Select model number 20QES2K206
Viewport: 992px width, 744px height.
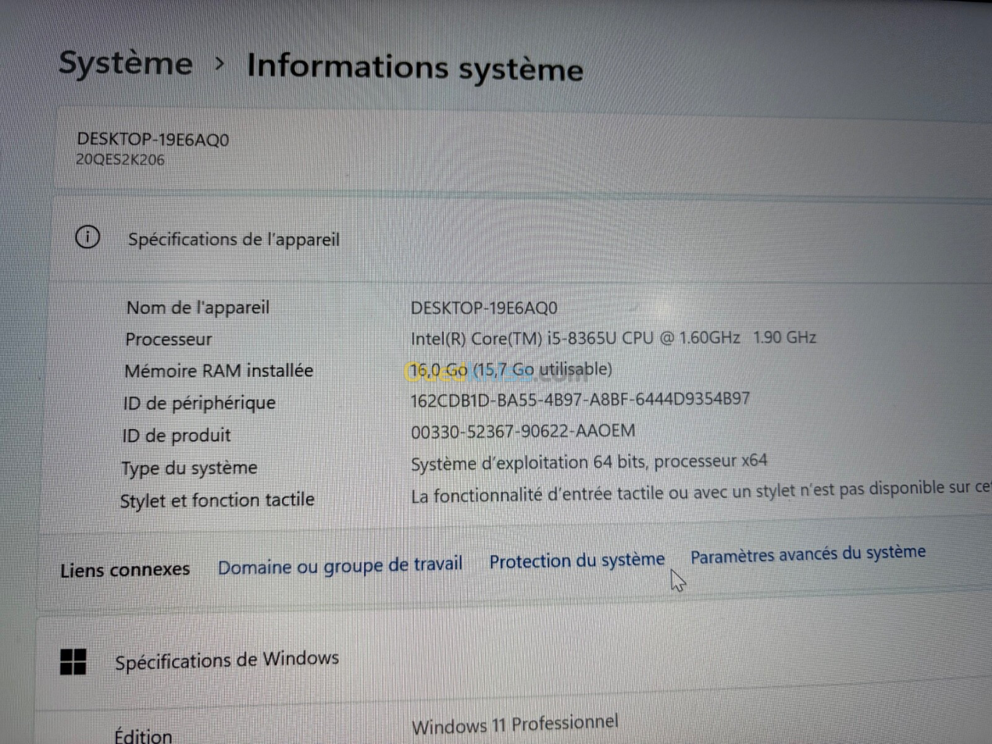tap(120, 159)
